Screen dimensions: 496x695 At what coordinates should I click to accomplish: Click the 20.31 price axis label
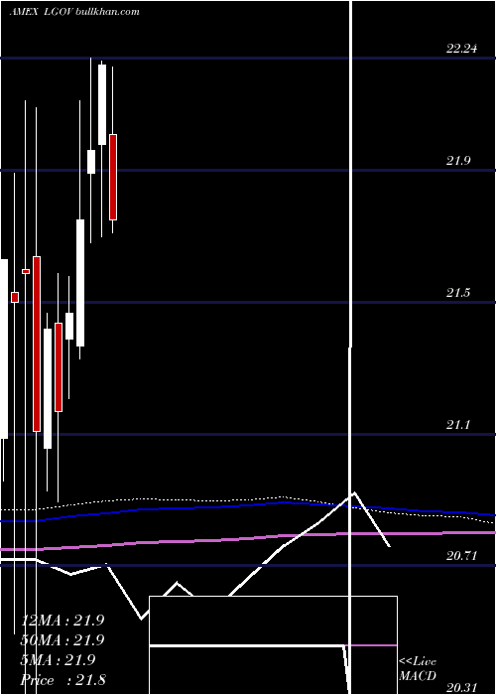coord(461,687)
